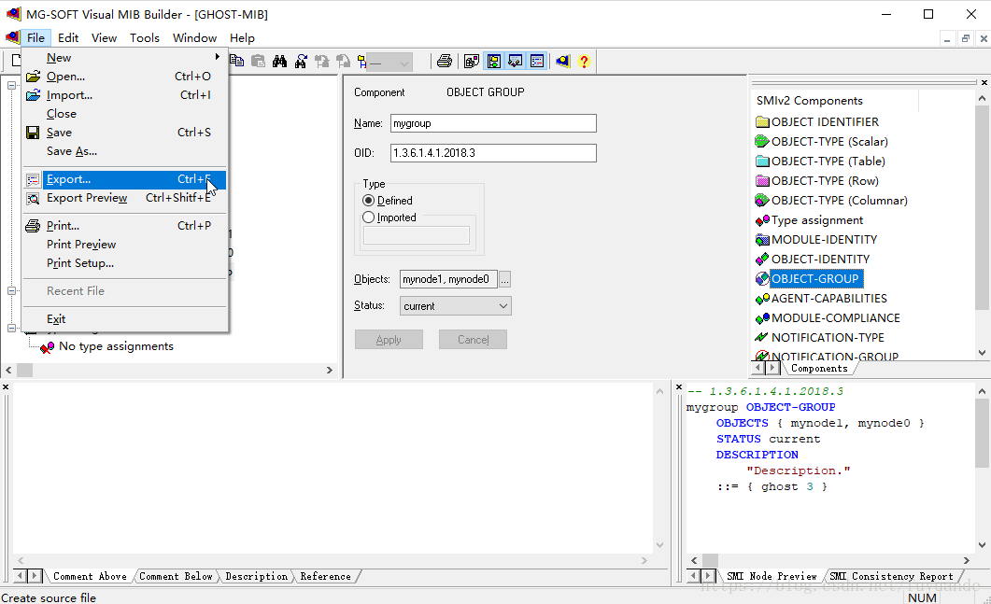
Task: Choose Save As... menu entry
Action: pyautogui.click(x=124, y=151)
